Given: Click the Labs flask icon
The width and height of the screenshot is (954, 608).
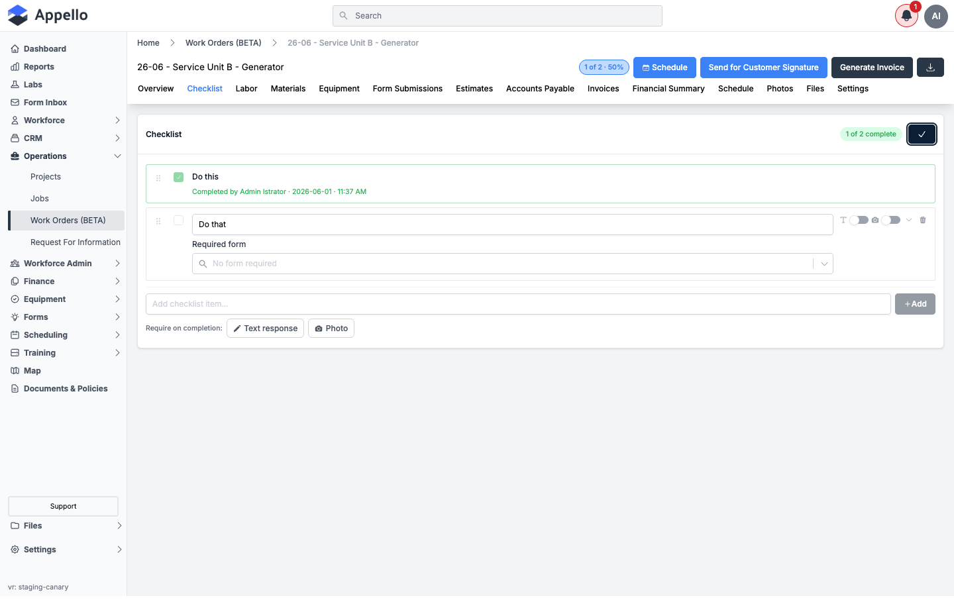Looking at the screenshot, I should click(15, 85).
